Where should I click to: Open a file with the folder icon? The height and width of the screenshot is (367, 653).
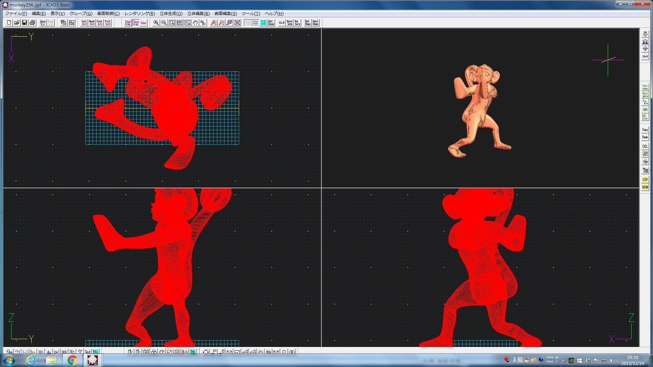tap(17, 23)
